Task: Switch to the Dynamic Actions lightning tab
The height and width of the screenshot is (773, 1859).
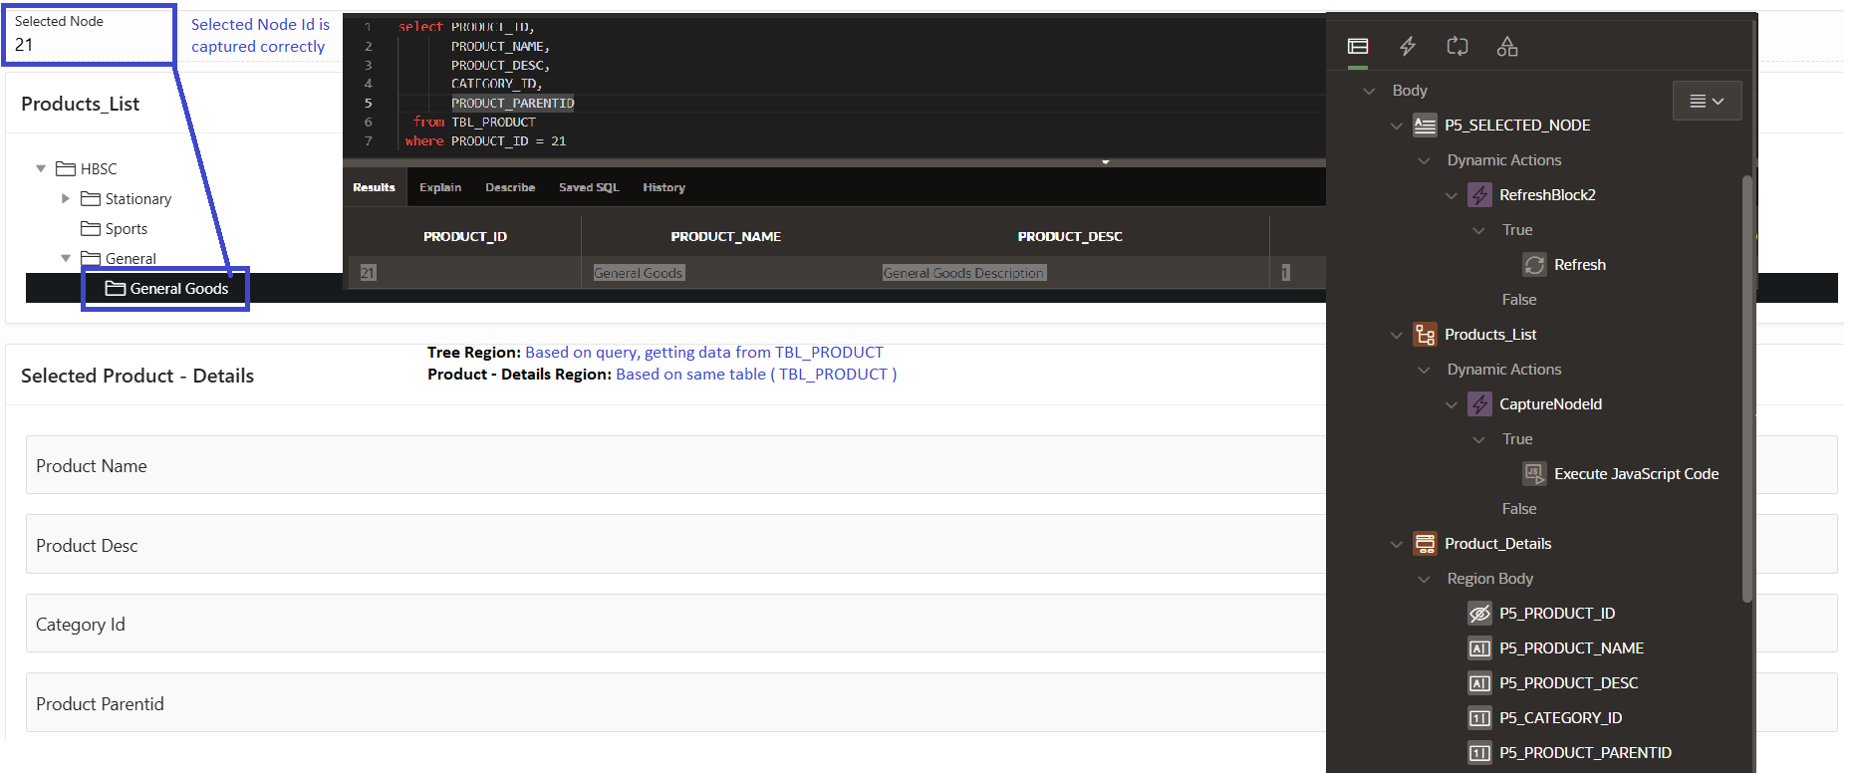Action: point(1407,47)
